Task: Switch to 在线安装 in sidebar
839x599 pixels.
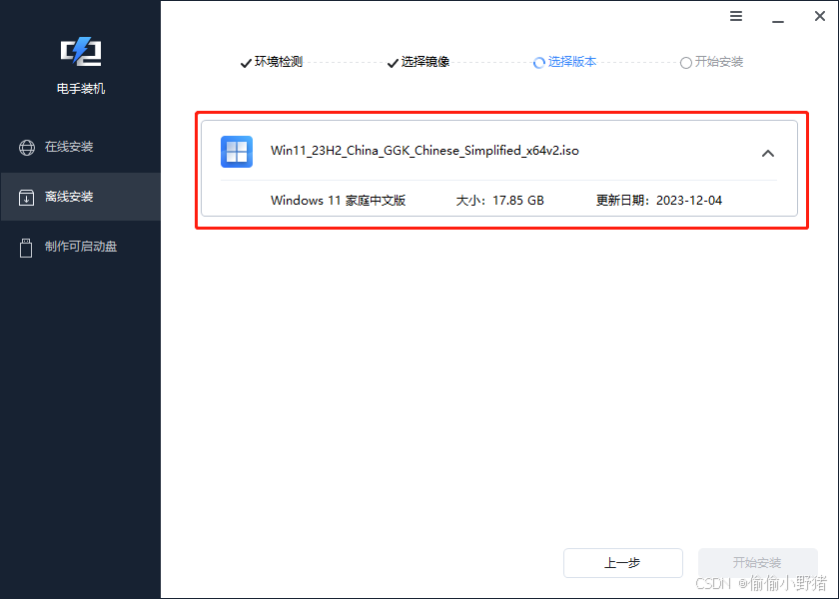Action: coord(80,147)
